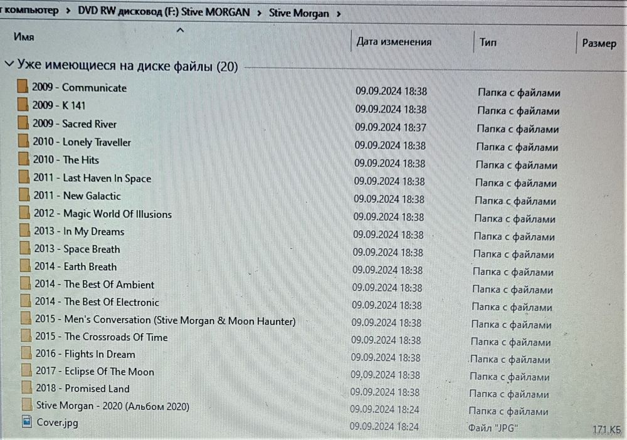Image resolution: width=627 pixels, height=440 pixels.
Task: Open the breadcrumb arrow after 'компьютер'
Action: point(68,11)
